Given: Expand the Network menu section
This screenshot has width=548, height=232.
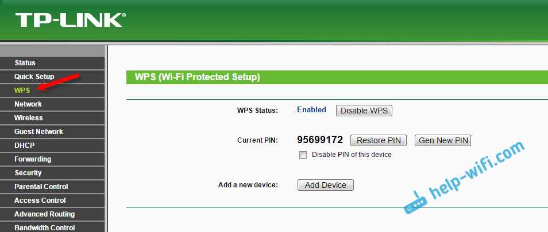Looking at the screenshot, I should [28, 104].
